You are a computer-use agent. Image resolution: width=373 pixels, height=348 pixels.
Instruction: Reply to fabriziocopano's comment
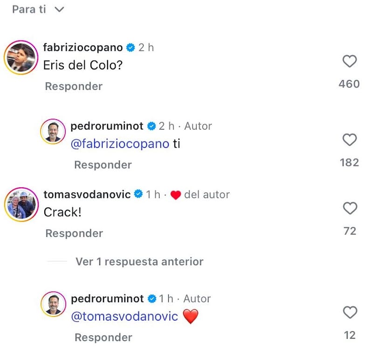[x=73, y=86]
